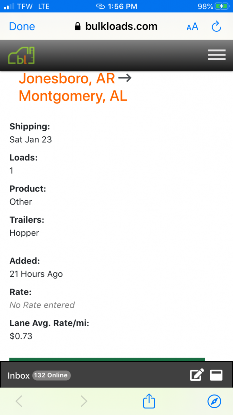This screenshot has width=233, height=415.
Task: Tap the padlock security icon
Action: [77, 26]
